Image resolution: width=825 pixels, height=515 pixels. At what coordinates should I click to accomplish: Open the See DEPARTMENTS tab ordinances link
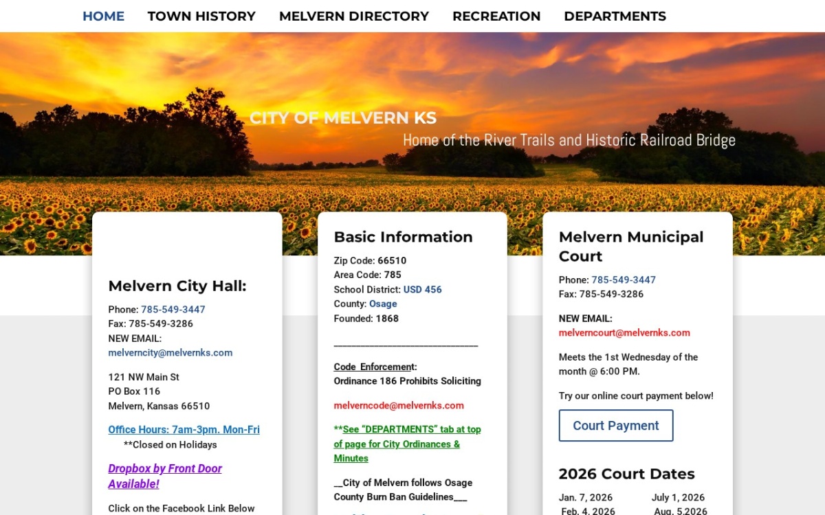[x=407, y=444]
